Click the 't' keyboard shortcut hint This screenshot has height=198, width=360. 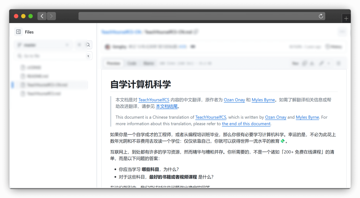[x=88, y=56]
